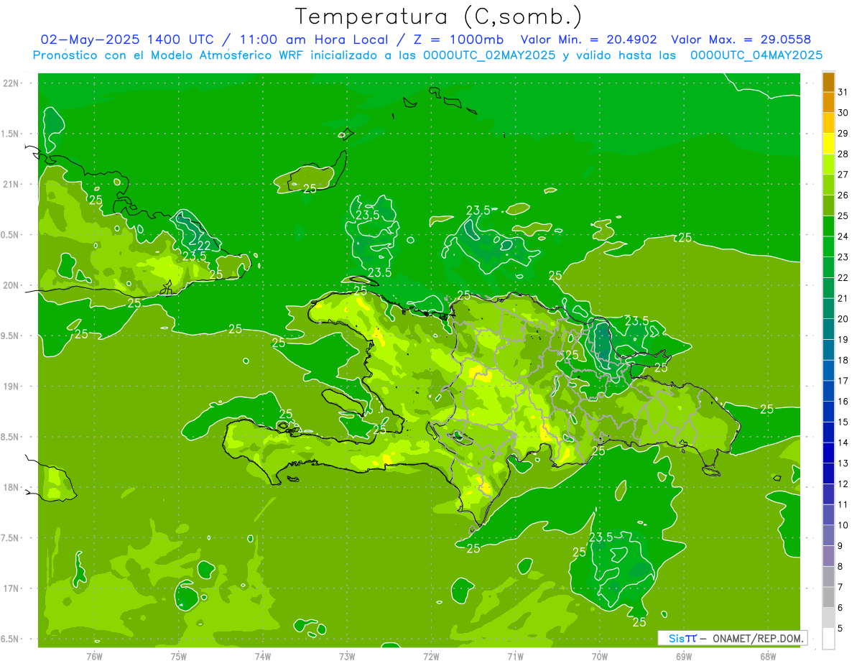Click the '0000UTC_02MAY2025' initialization time
The image size is (862, 666).
(490, 55)
